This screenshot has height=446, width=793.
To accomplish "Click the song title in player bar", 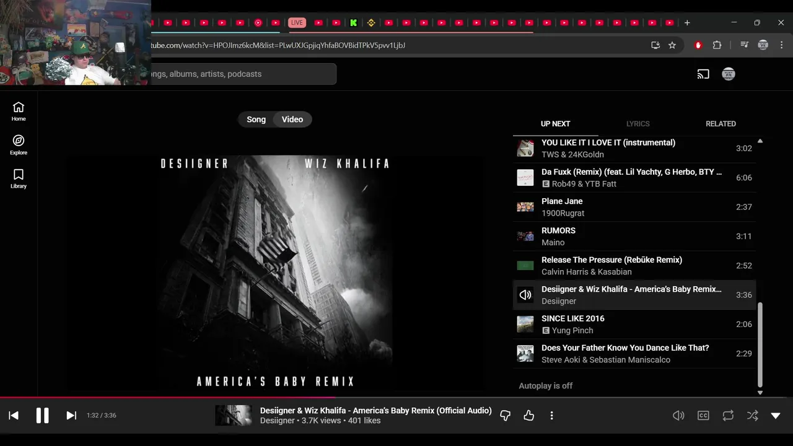I will (x=375, y=411).
